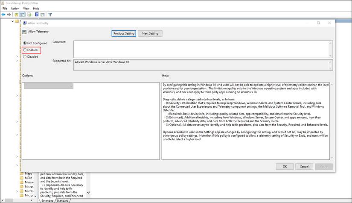Open the View menu
Screen dimensions: 352x203
[x=26, y=9]
